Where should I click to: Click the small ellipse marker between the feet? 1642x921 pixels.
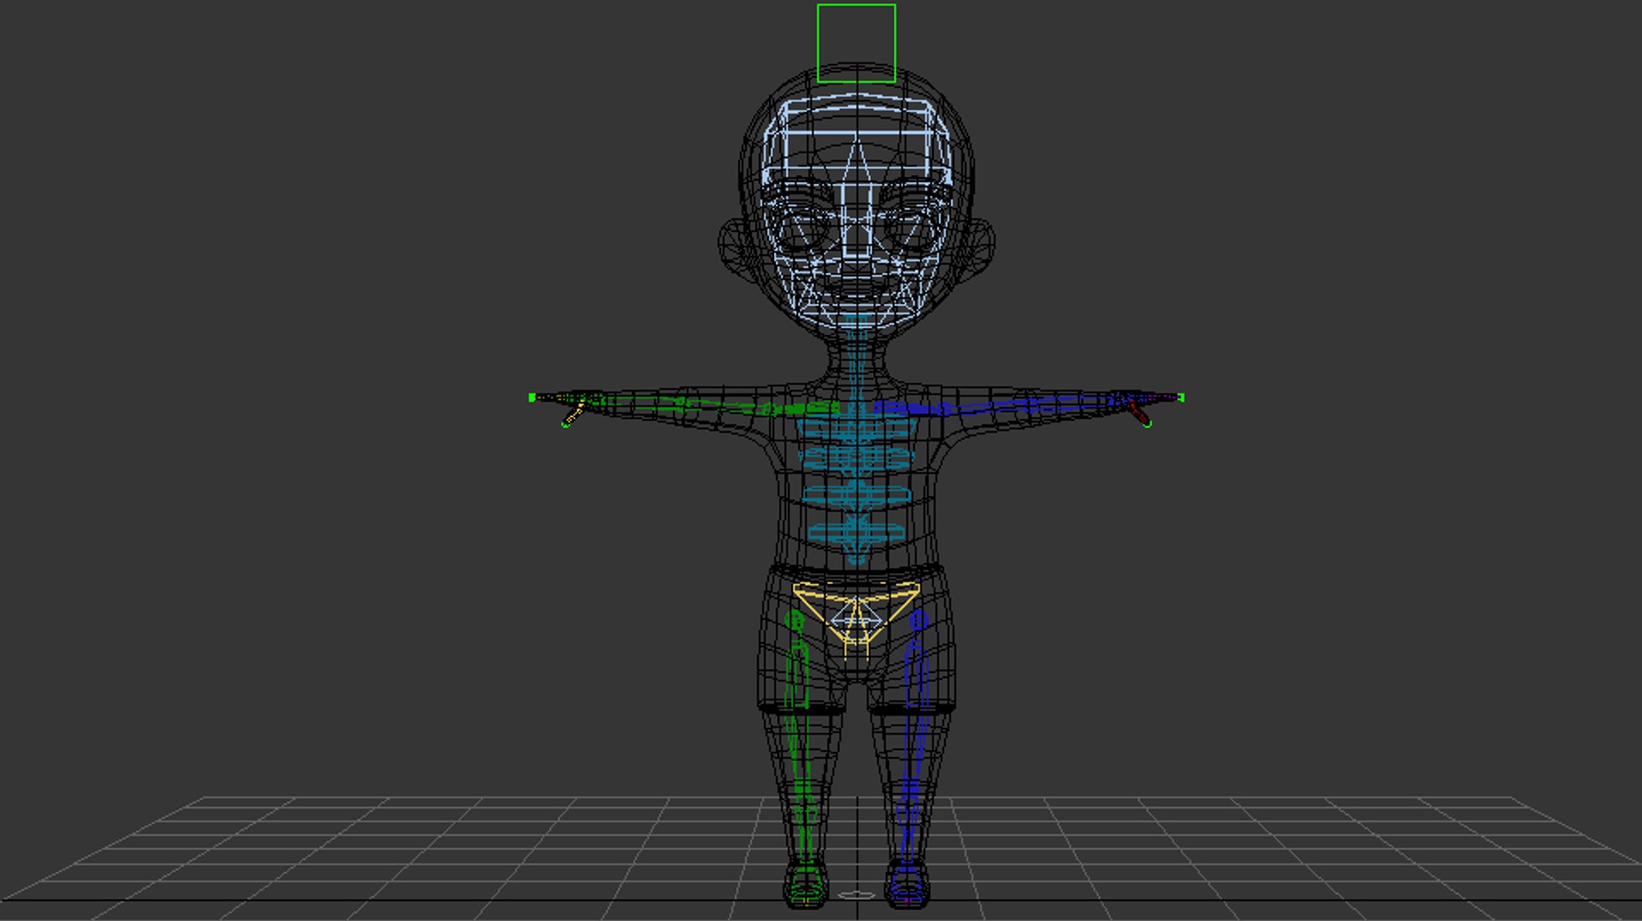pyautogui.click(x=856, y=895)
